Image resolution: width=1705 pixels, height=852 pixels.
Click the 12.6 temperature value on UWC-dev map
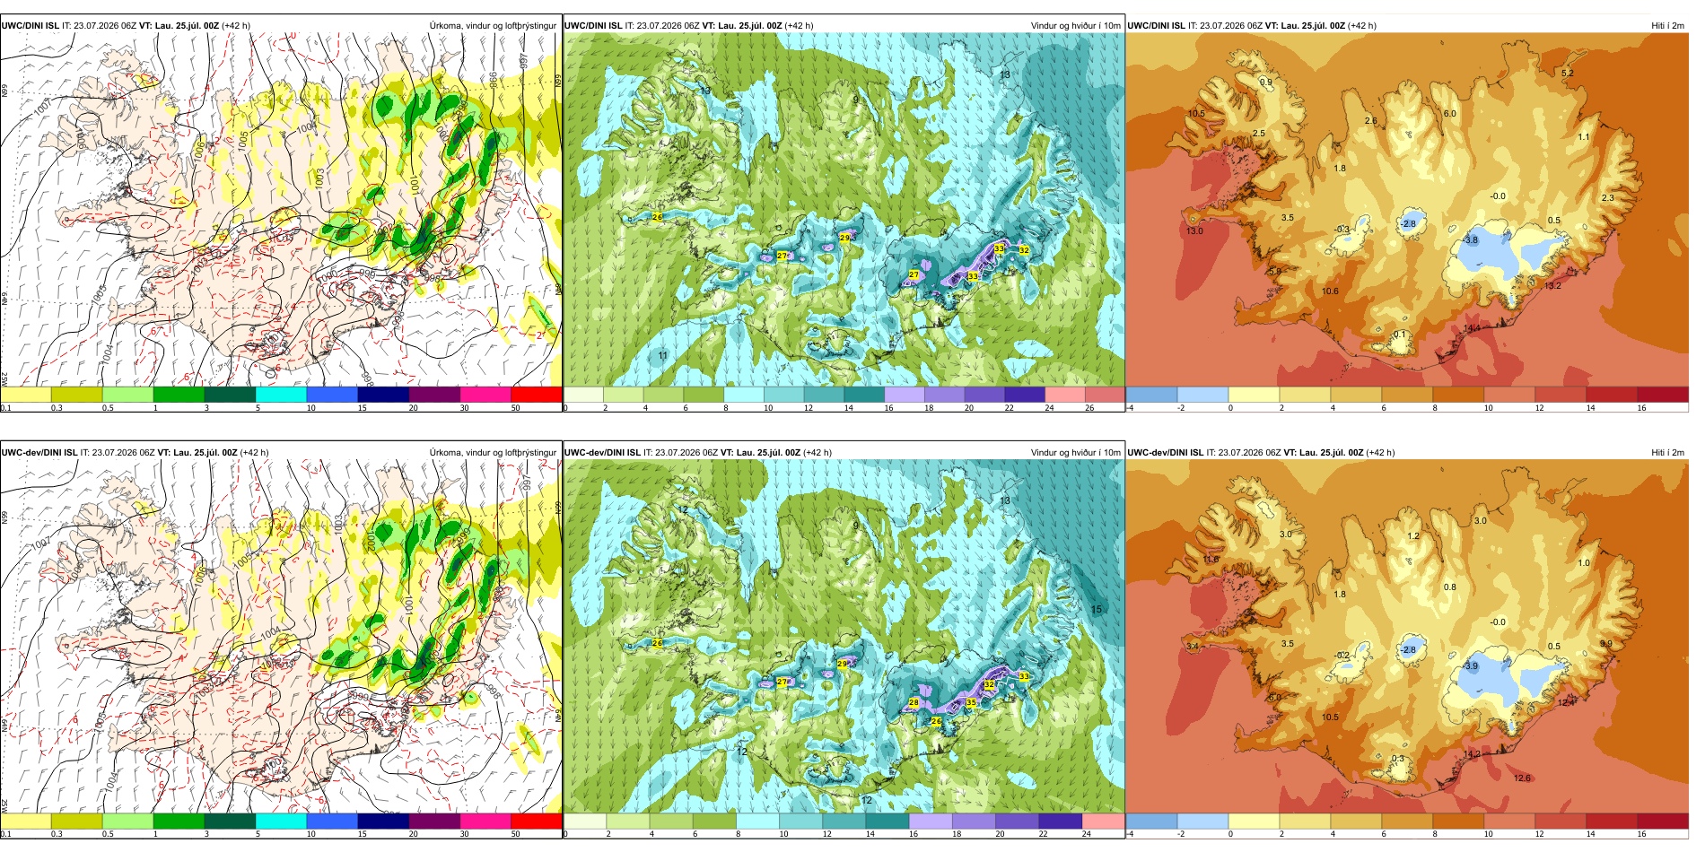tap(1522, 778)
